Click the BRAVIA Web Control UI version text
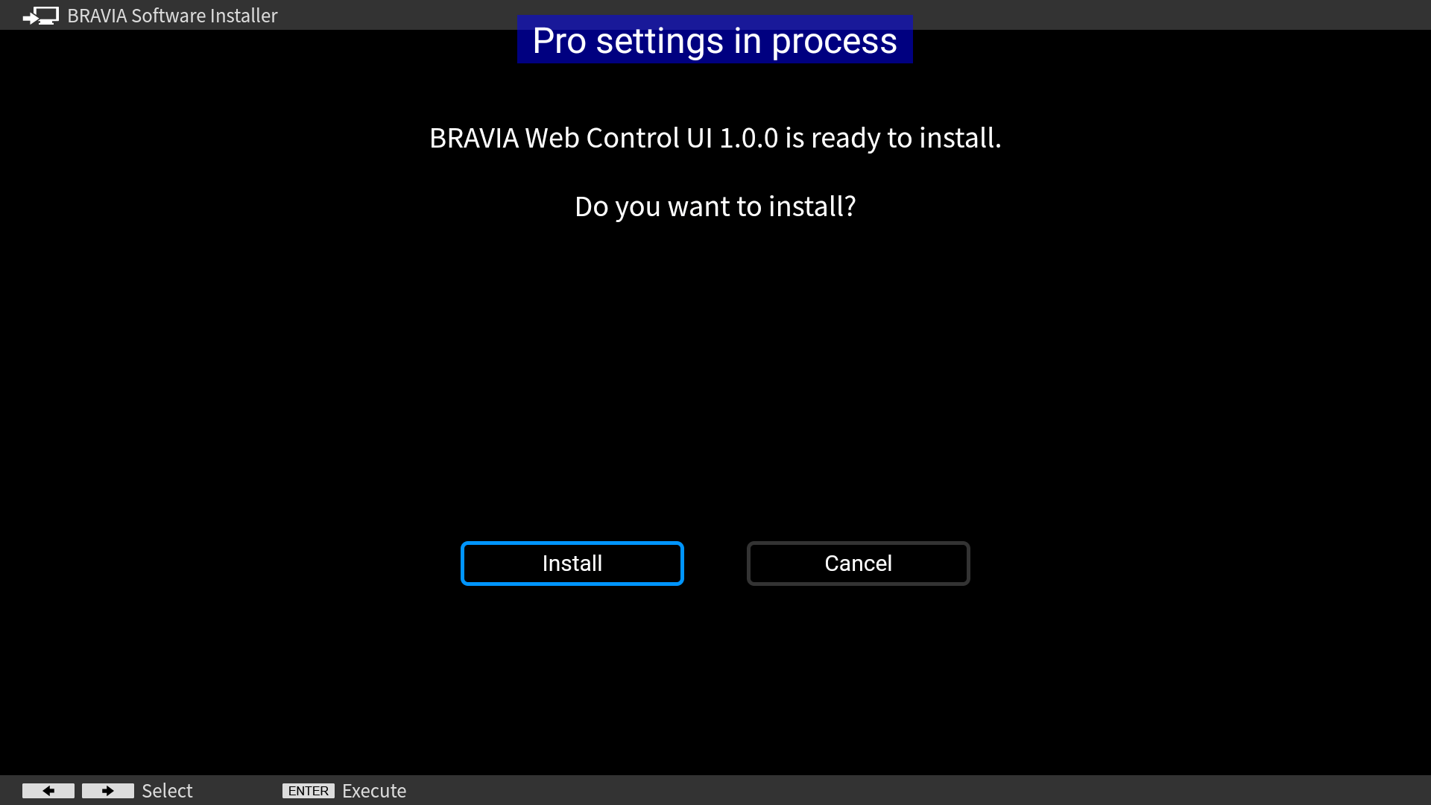This screenshot has width=1431, height=805. click(604, 138)
